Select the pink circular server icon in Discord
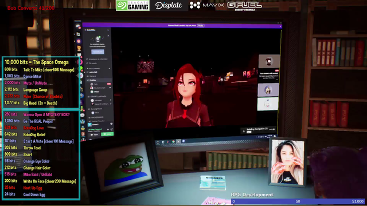Image resolution: width=367 pixels, height=206 pixels. tap(79, 41)
